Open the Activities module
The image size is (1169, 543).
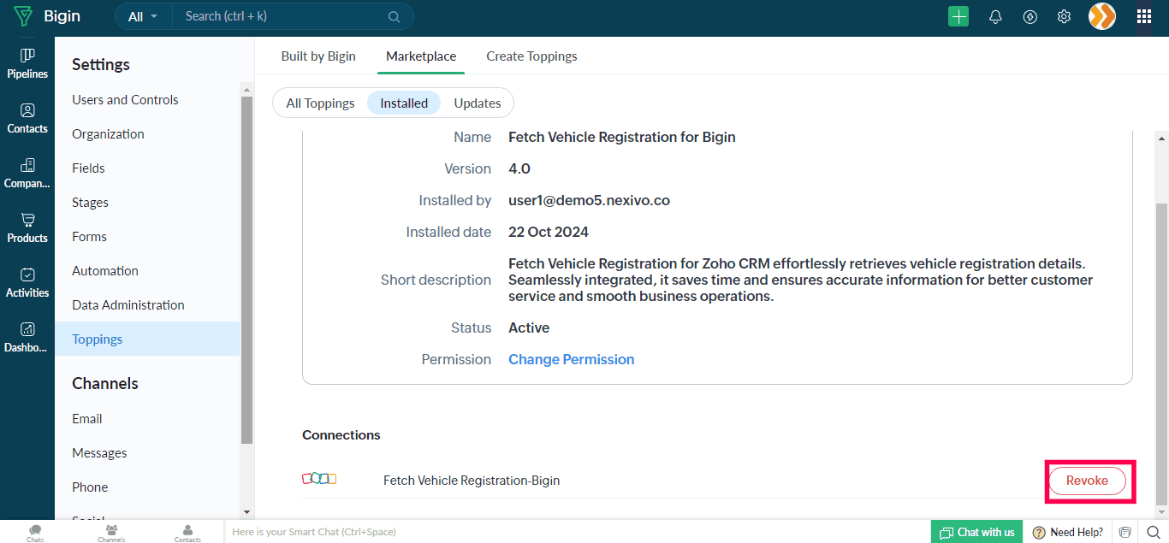(27, 282)
